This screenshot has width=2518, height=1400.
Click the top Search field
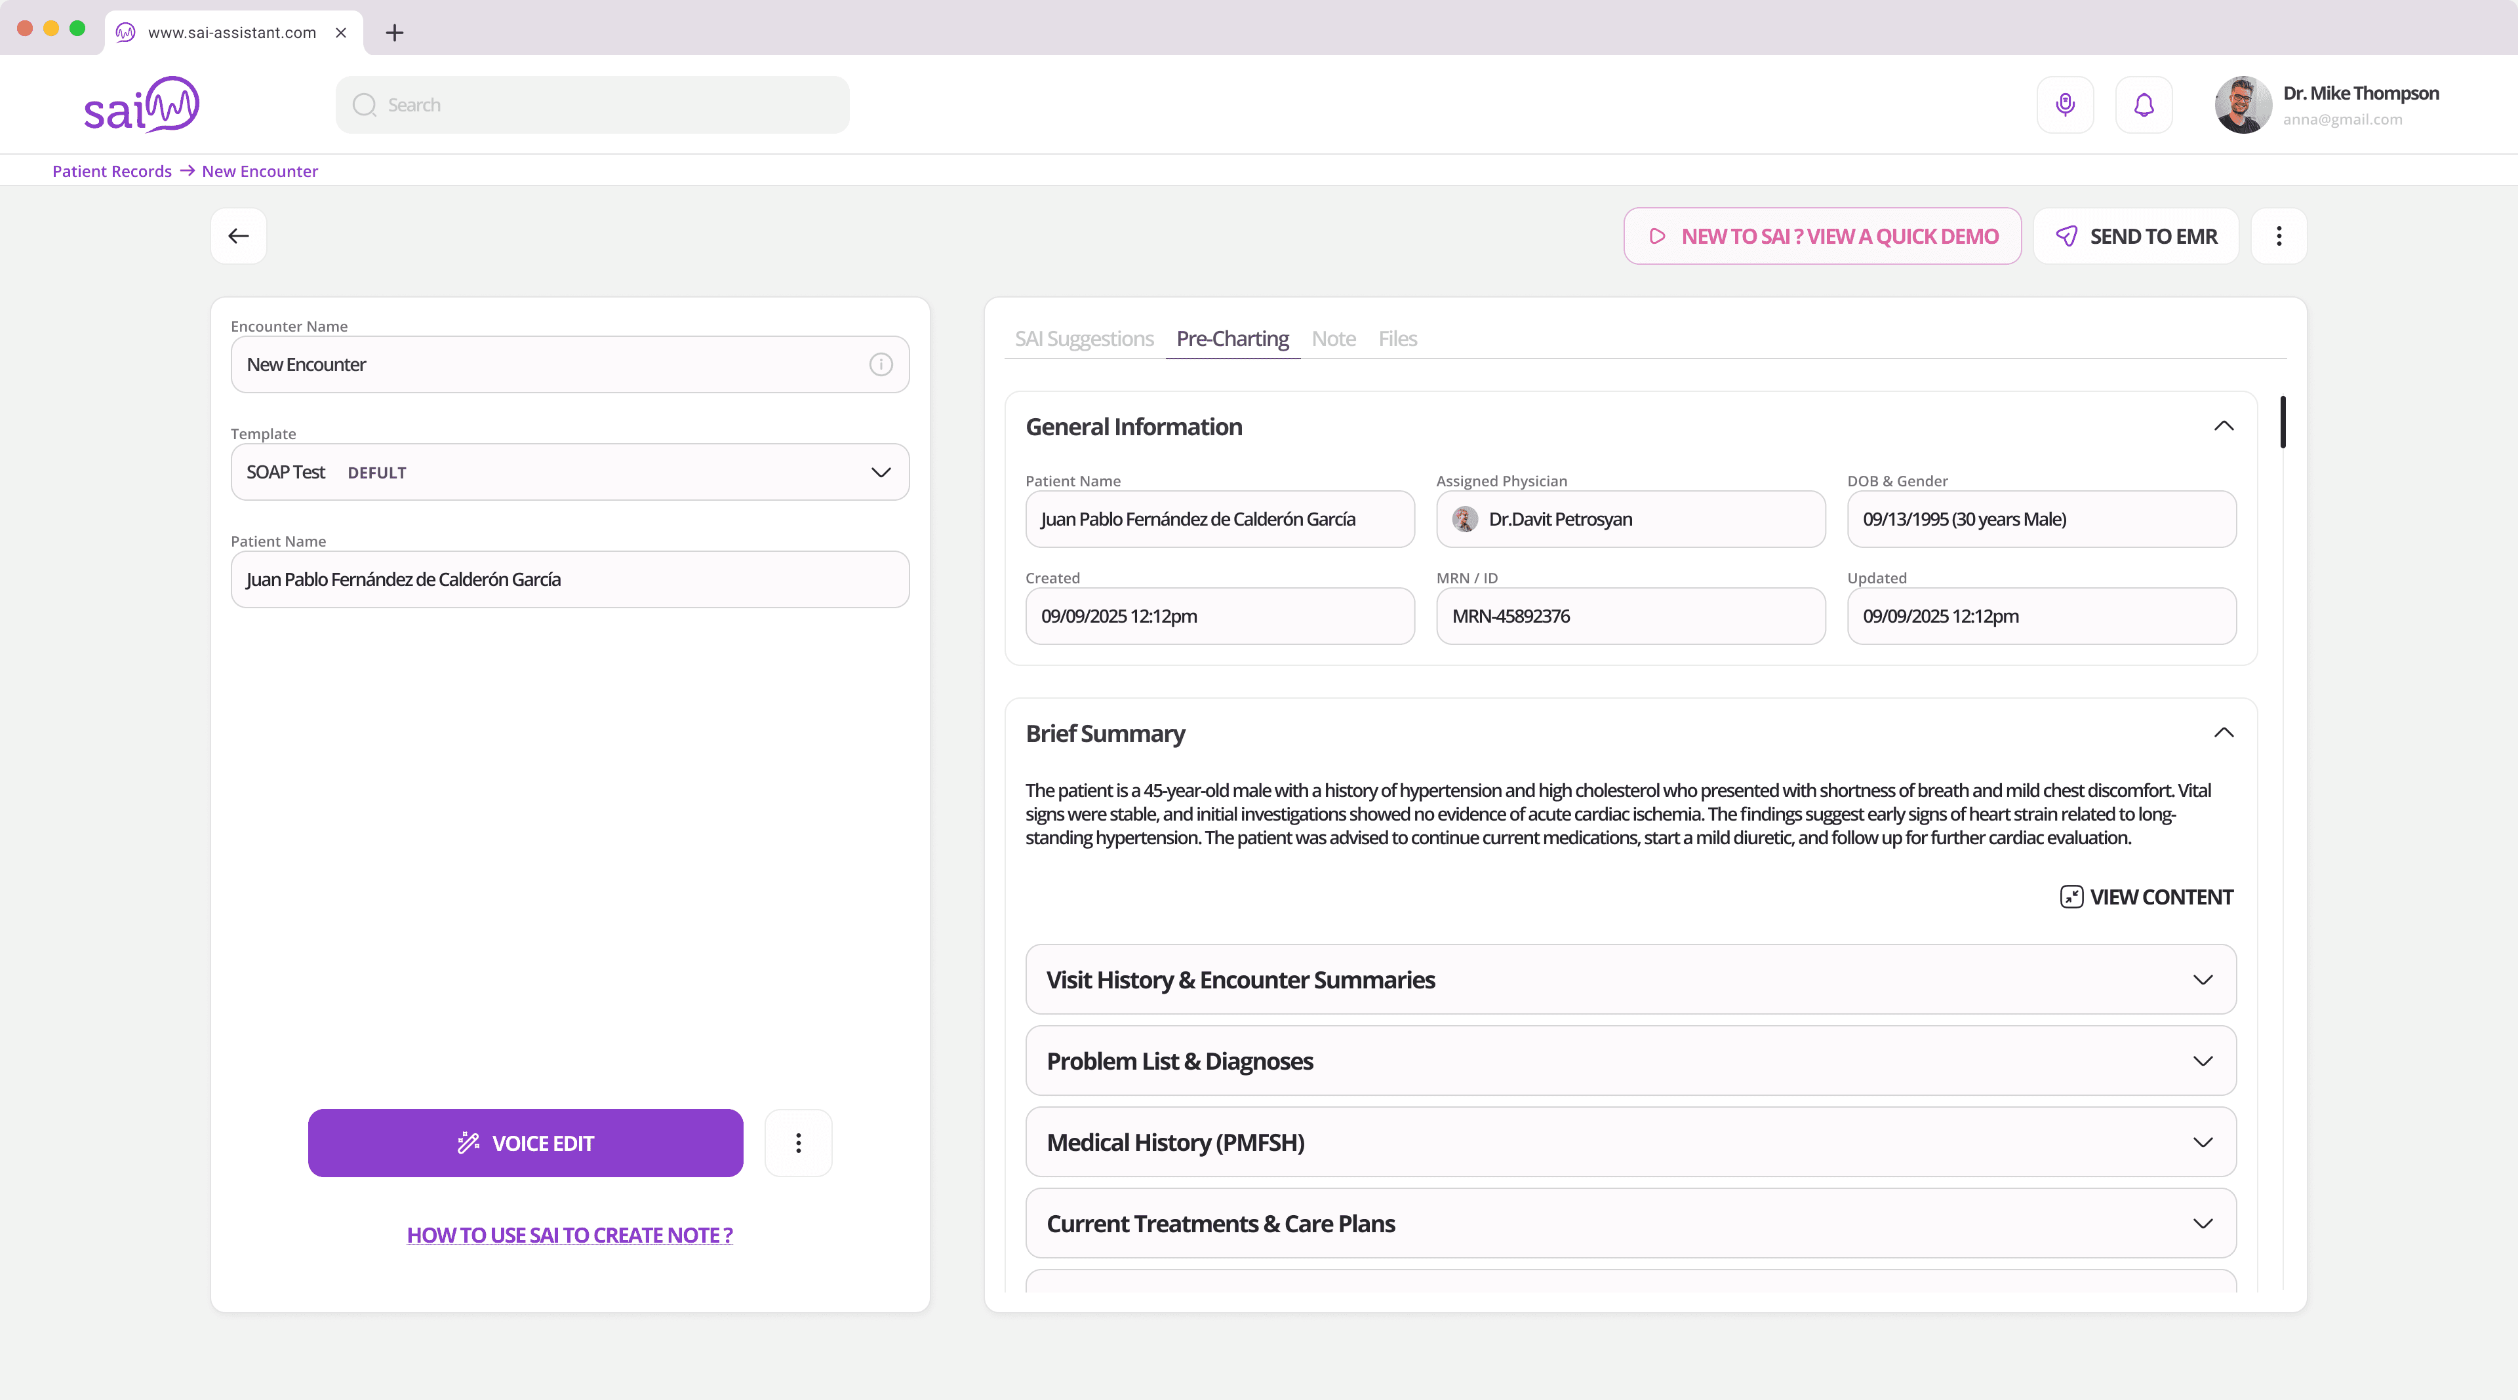592,104
